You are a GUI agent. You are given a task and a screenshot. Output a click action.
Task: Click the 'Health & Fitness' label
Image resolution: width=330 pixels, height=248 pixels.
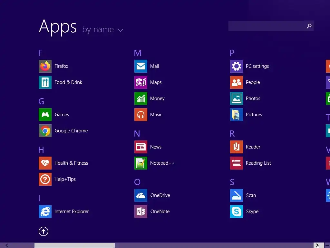(x=71, y=163)
